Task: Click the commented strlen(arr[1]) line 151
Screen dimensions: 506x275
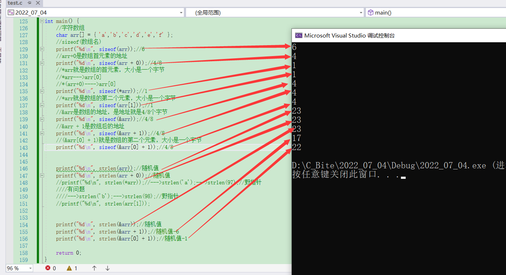Action: point(103,204)
